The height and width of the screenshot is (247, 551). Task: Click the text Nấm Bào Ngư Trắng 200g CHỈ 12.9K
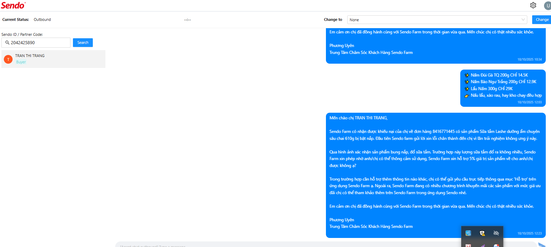click(x=504, y=82)
